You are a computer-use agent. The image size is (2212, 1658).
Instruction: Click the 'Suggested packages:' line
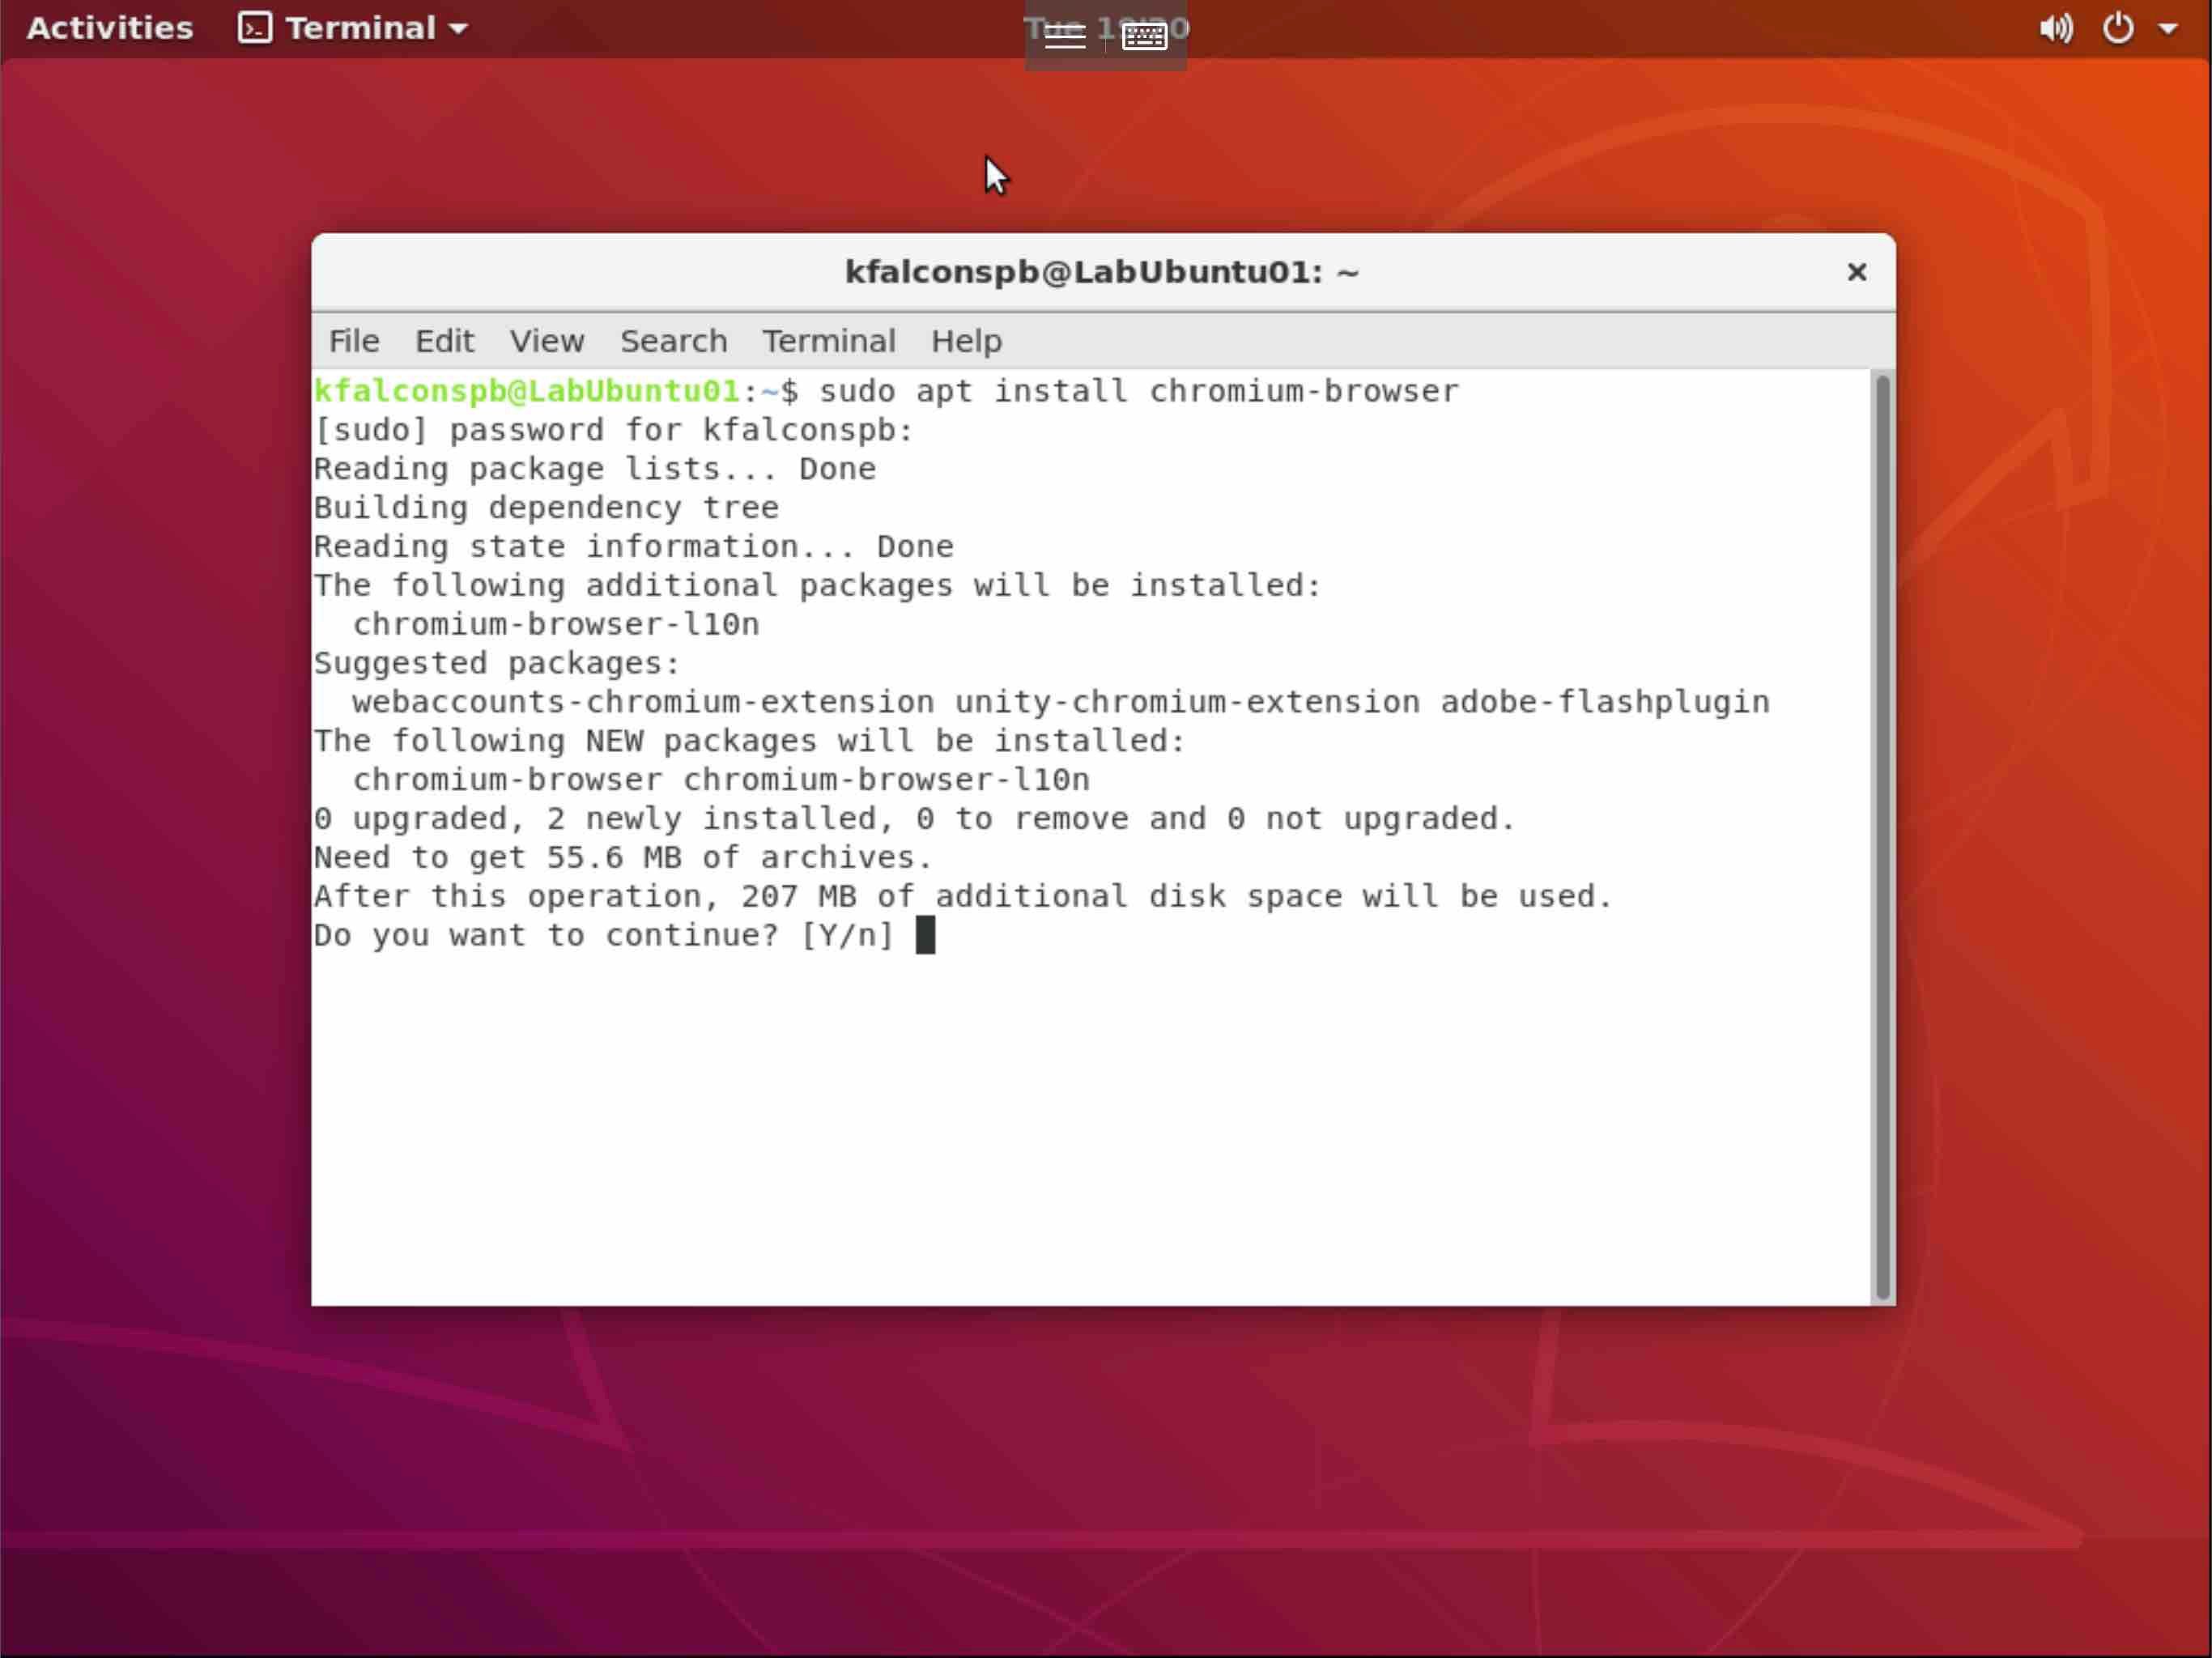(x=497, y=664)
